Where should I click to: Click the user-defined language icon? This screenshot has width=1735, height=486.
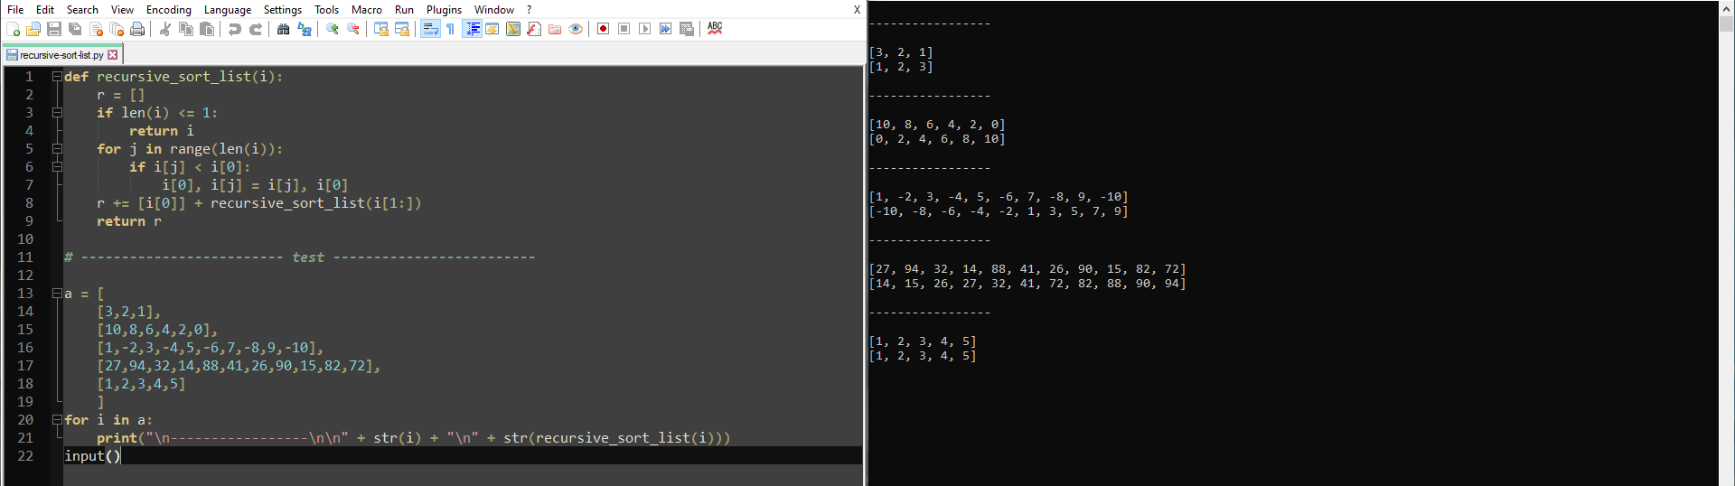(492, 29)
